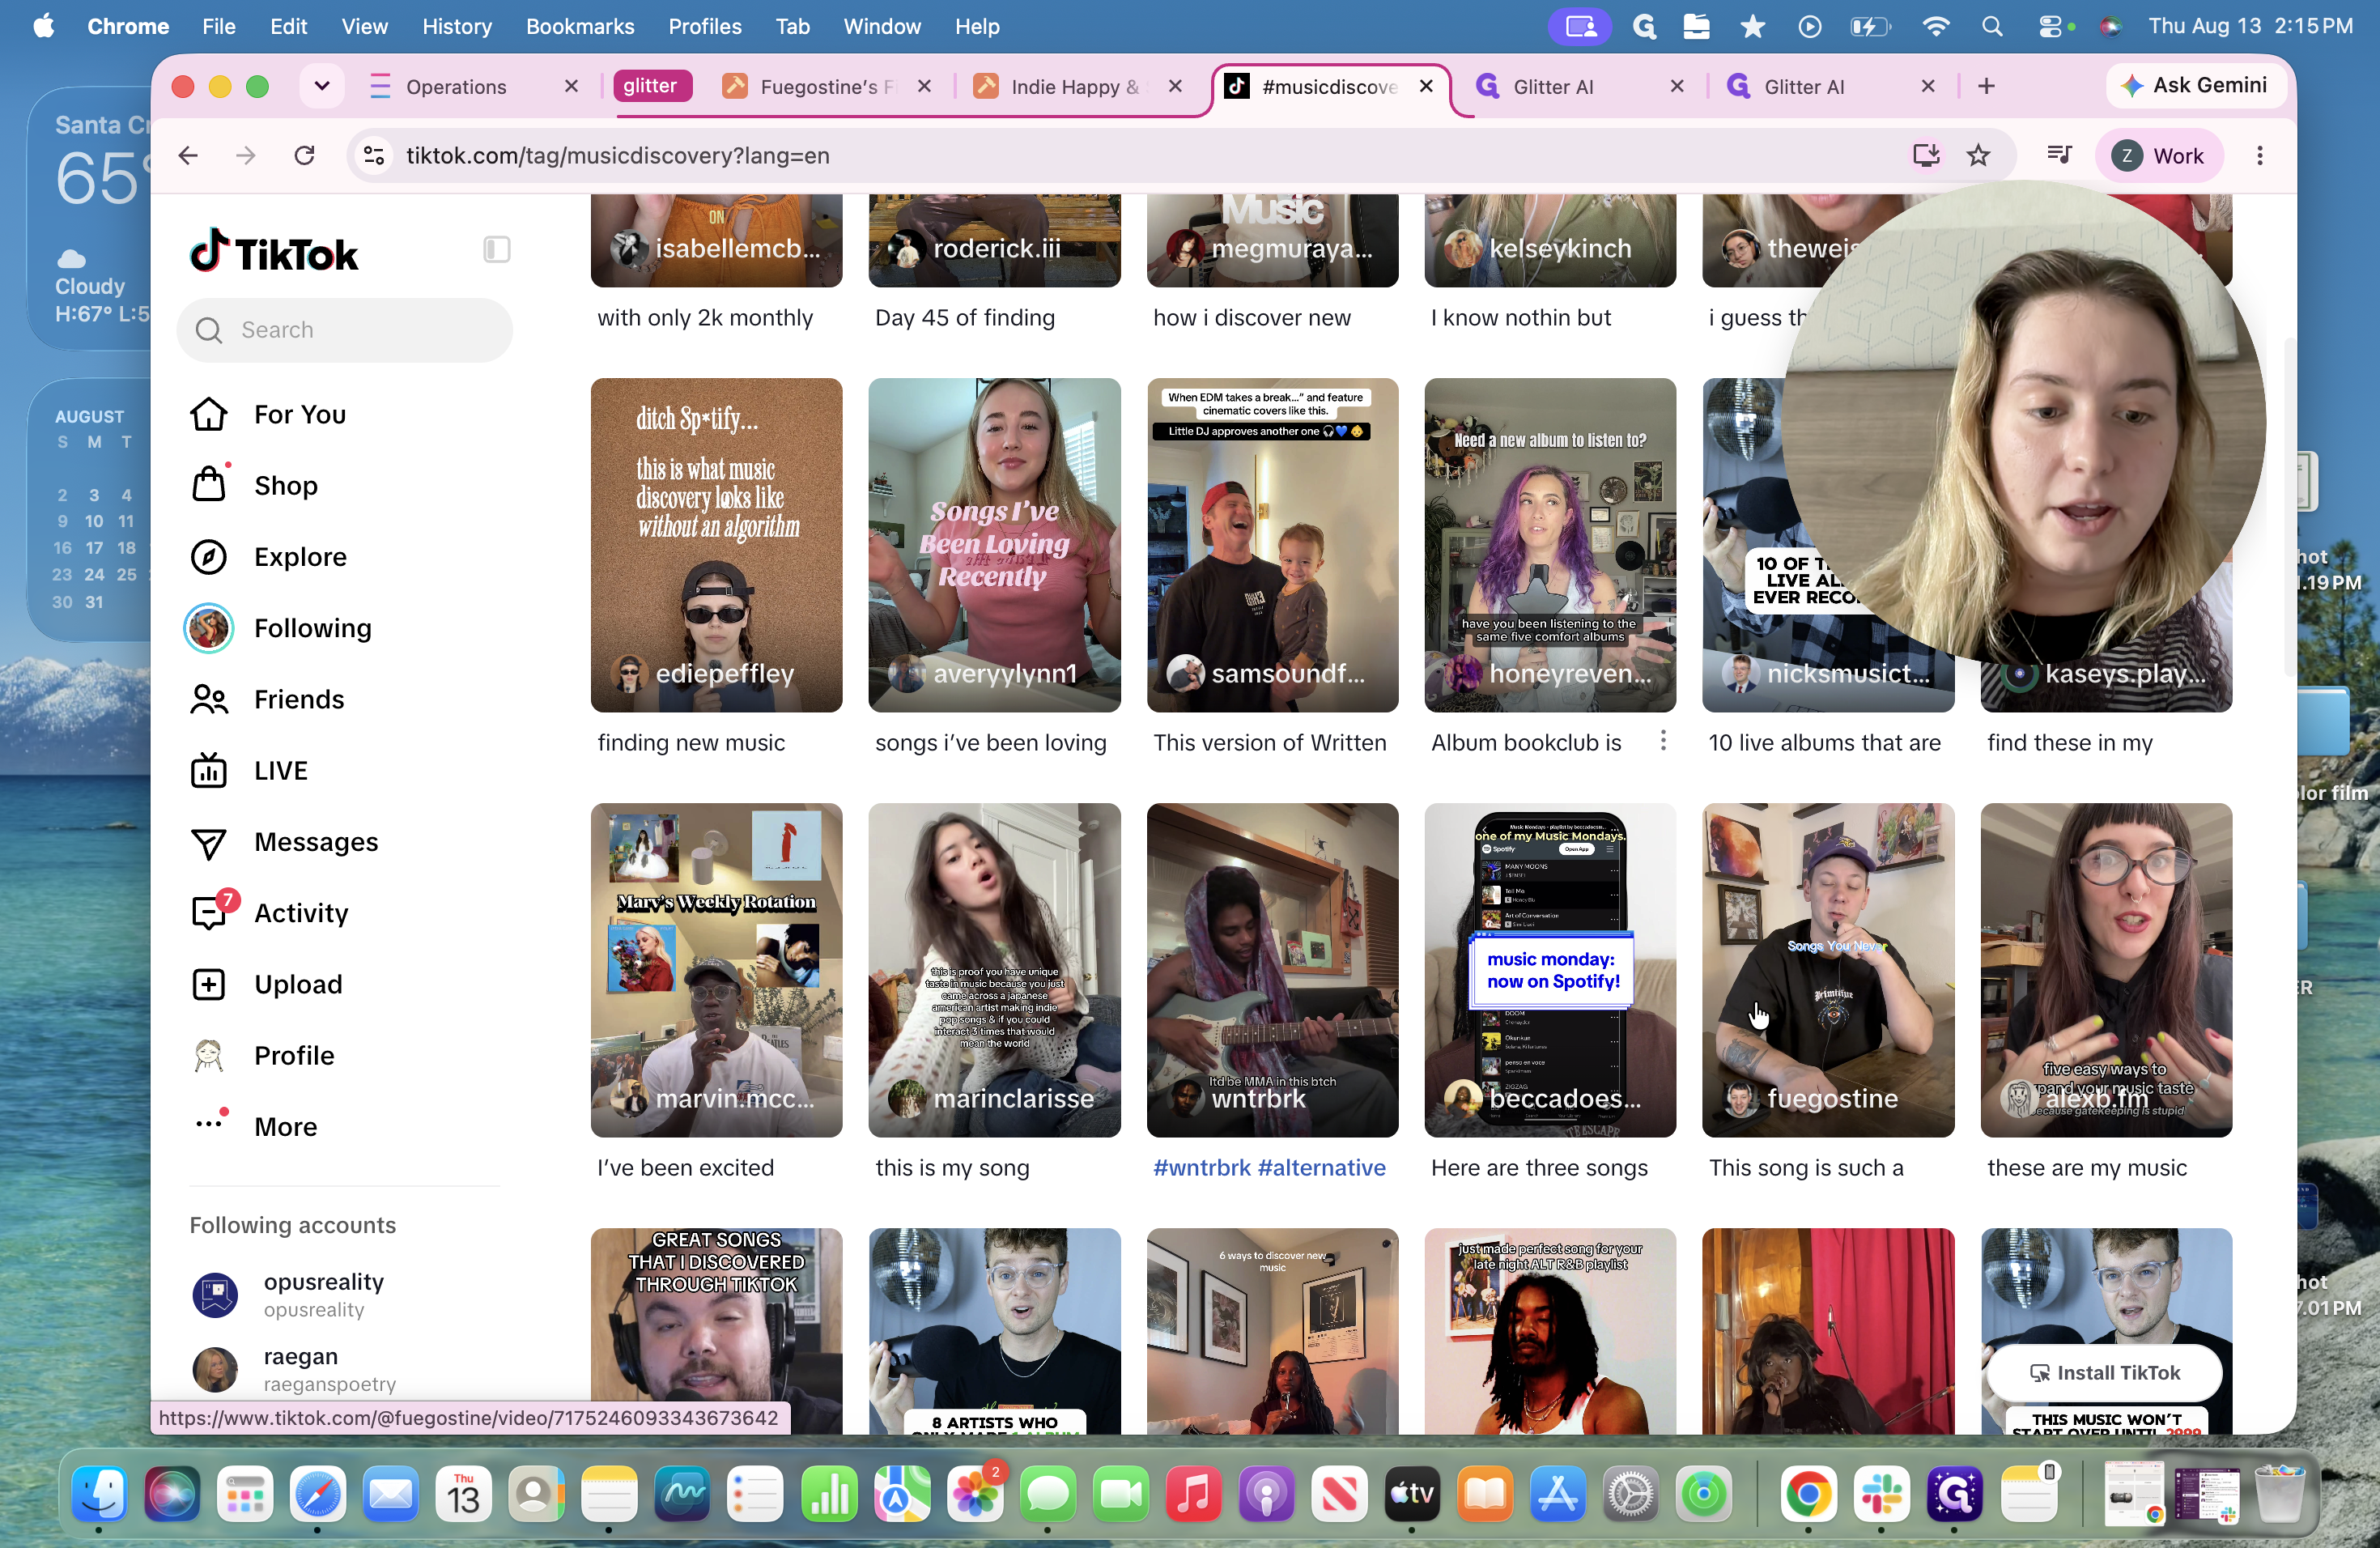Click caption '10 live albums that are'
Viewport: 2380px width, 1548px height.
[x=1824, y=742]
